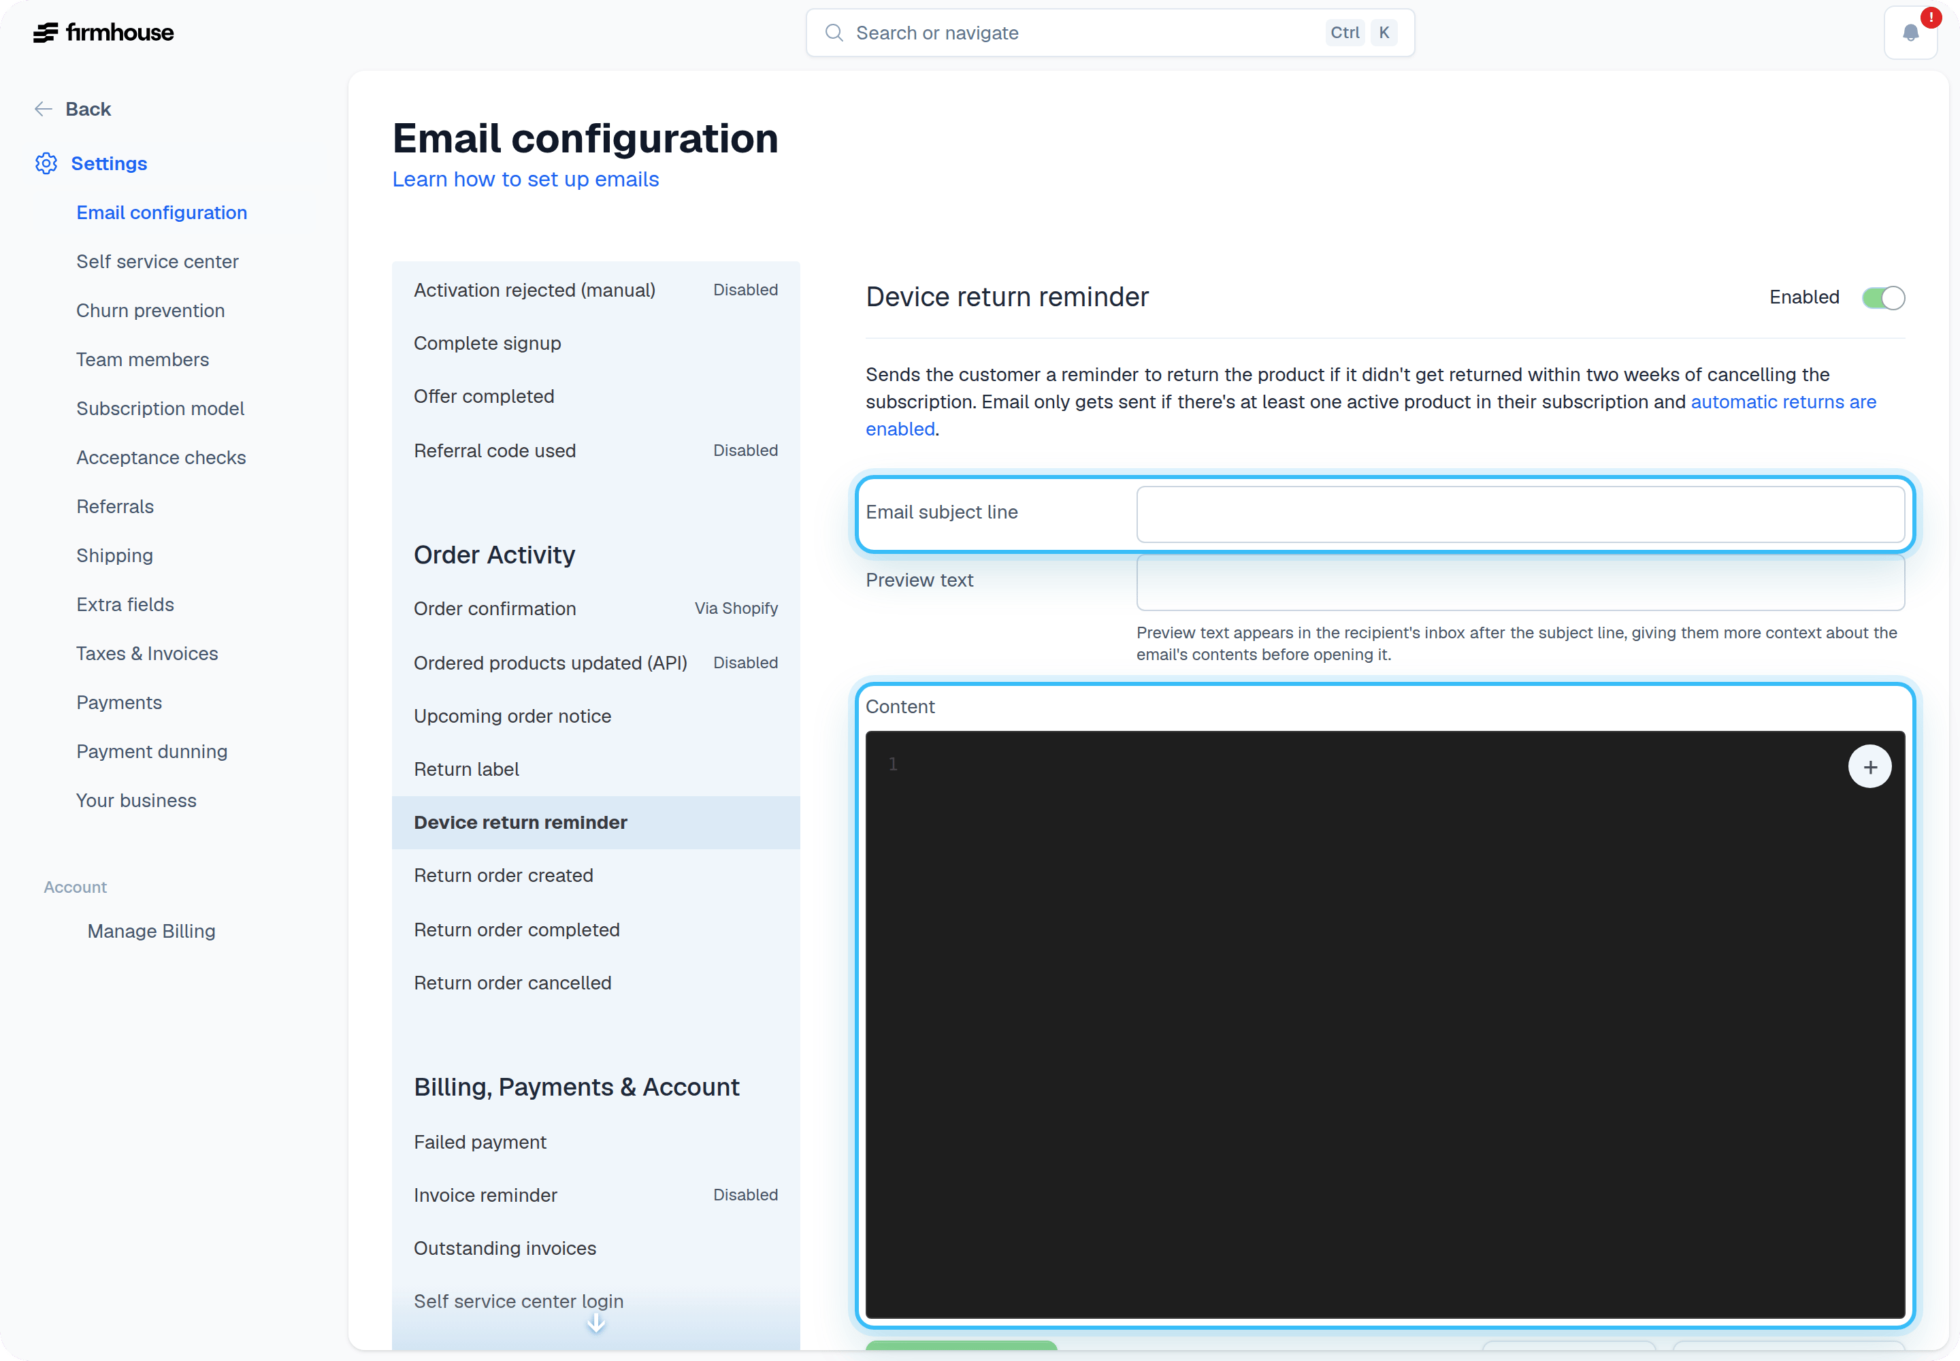This screenshot has height=1361, width=1960.
Task: Open the automatic returns are enabled link
Action: click(x=1784, y=401)
